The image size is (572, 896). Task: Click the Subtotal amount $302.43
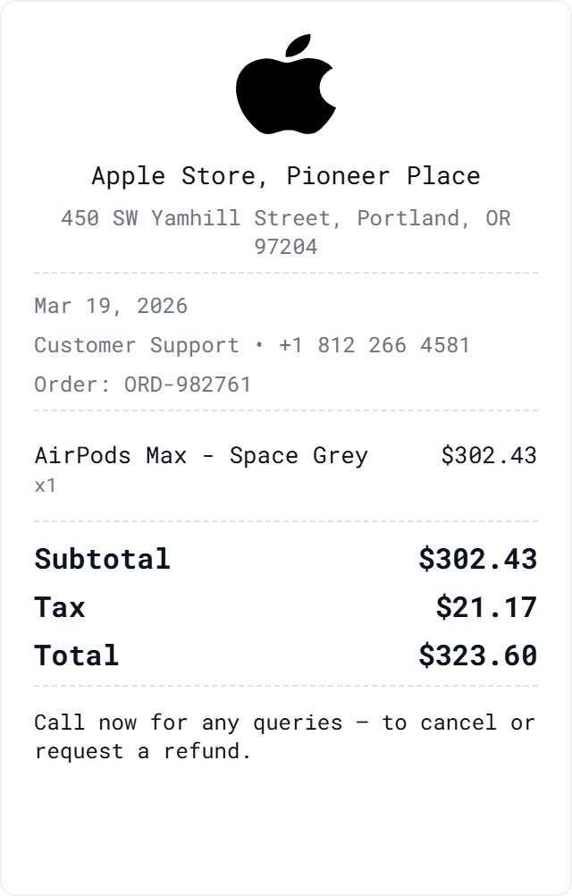point(478,559)
